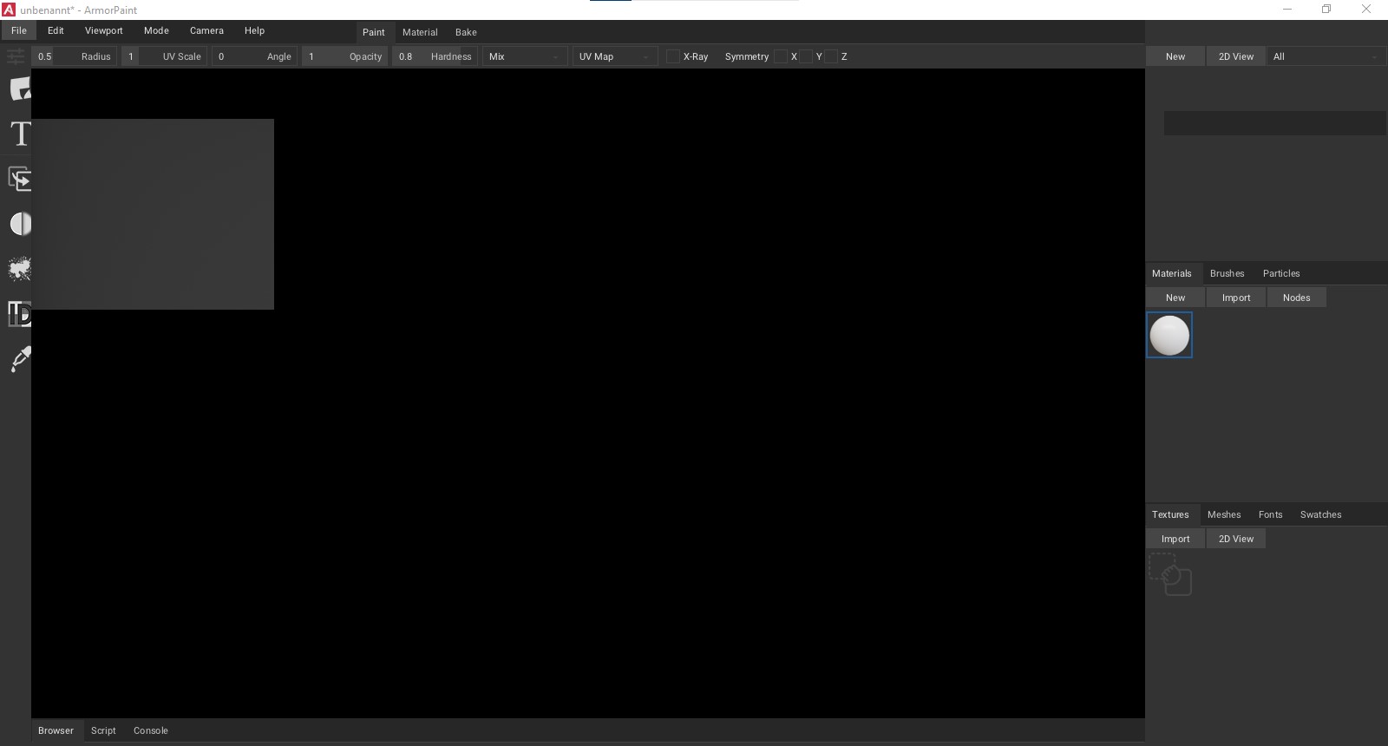
Task: Open the Viewport menu
Action: coord(104,30)
